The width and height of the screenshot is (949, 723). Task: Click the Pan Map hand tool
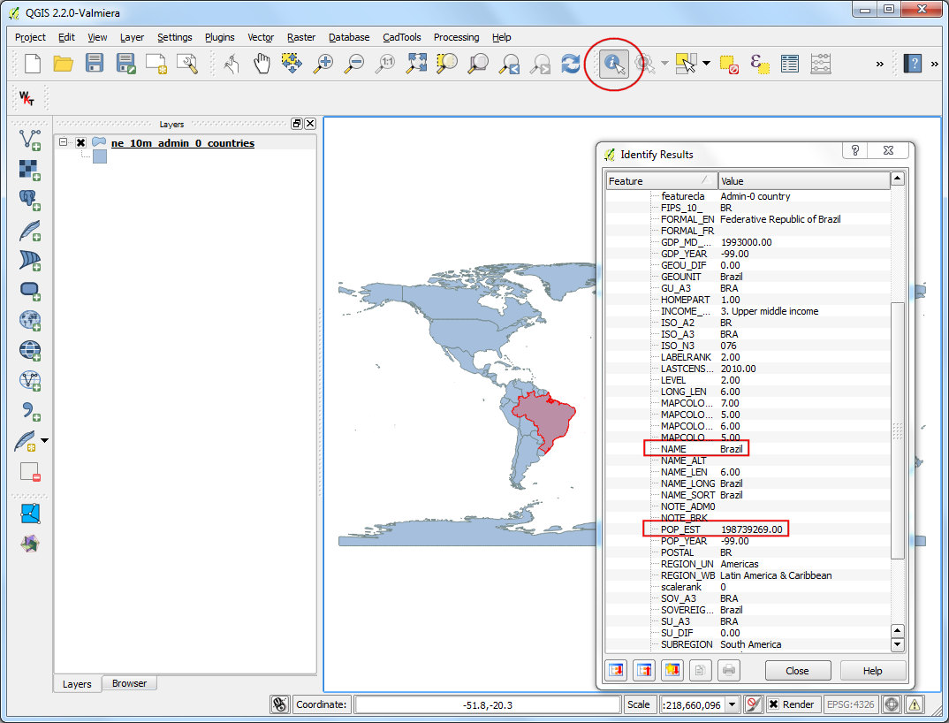click(x=262, y=64)
